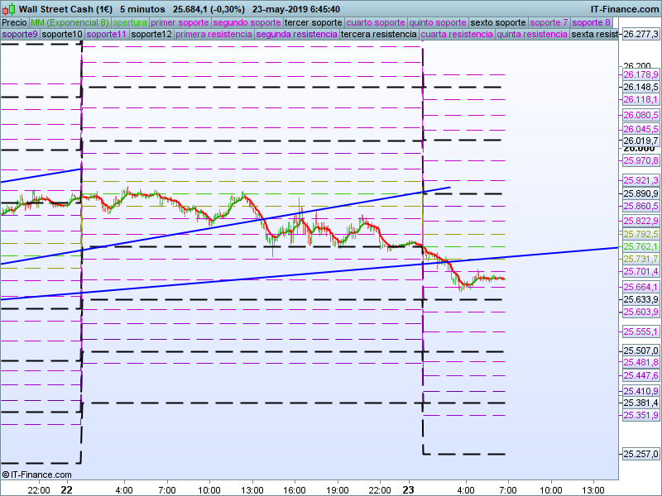Image resolution: width=662 pixels, height=496 pixels.
Task: Click the 25.701,4 price axis label
Action: click(x=640, y=271)
